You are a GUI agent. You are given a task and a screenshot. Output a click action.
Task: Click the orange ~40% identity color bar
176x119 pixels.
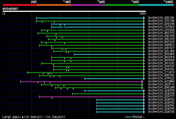pyautogui.click(x=54, y=5)
